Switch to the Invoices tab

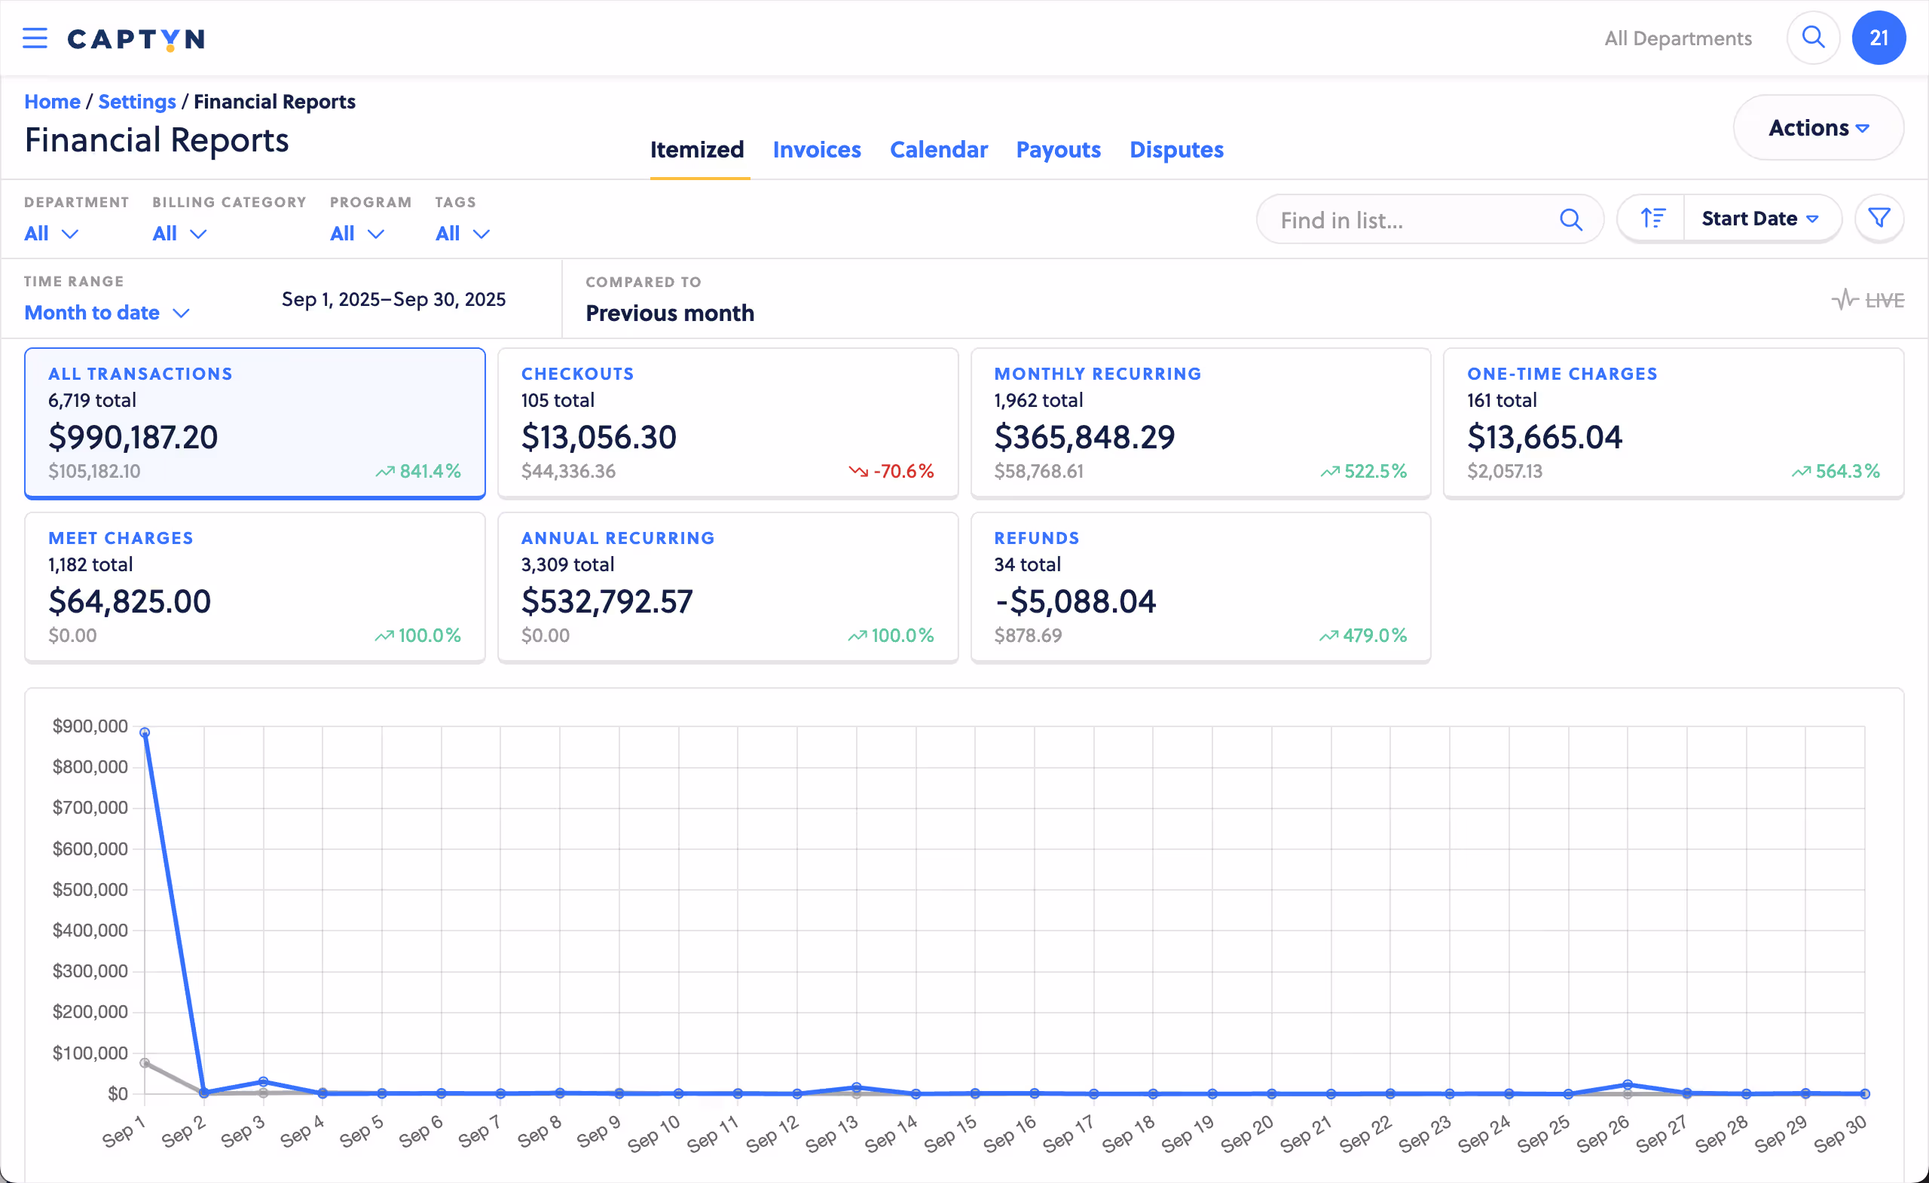pyautogui.click(x=817, y=149)
